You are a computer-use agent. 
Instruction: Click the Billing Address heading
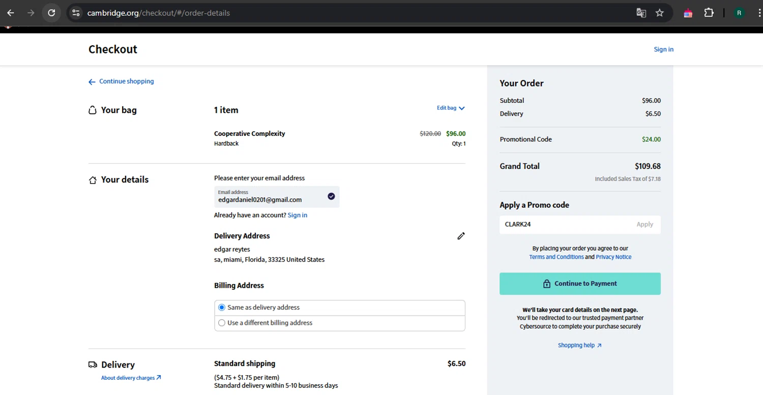(x=239, y=286)
